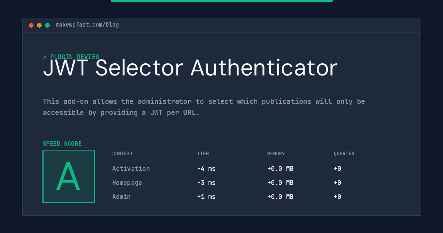The height and width of the screenshot is (233, 443).
Task: Select the Homepage row label
Action: pos(127,183)
